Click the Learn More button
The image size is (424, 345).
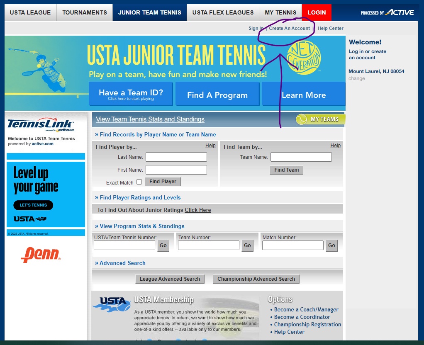(304, 94)
